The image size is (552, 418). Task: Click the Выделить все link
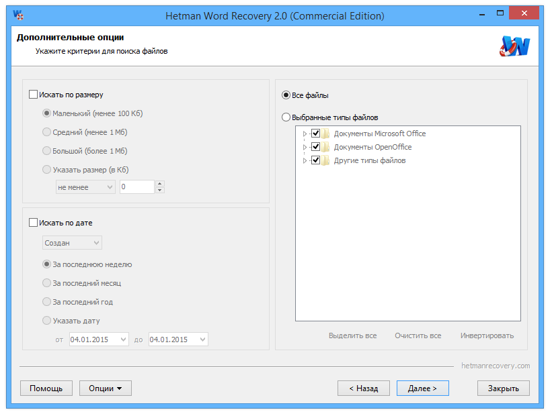click(x=353, y=335)
